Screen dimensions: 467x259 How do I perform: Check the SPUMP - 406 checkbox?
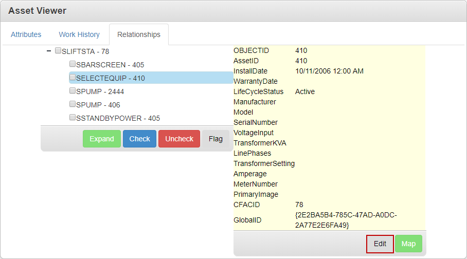73,104
